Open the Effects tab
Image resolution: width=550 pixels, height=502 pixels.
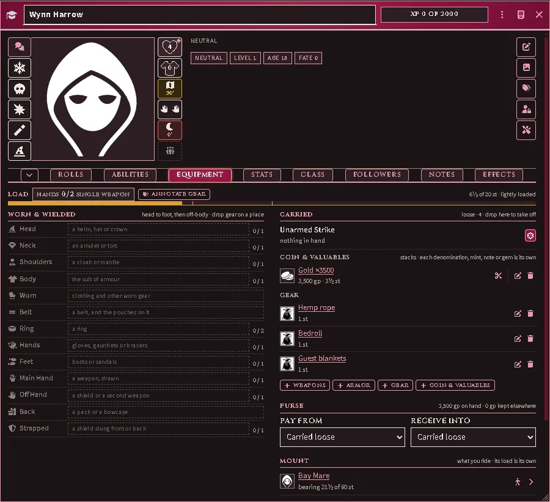(499, 175)
